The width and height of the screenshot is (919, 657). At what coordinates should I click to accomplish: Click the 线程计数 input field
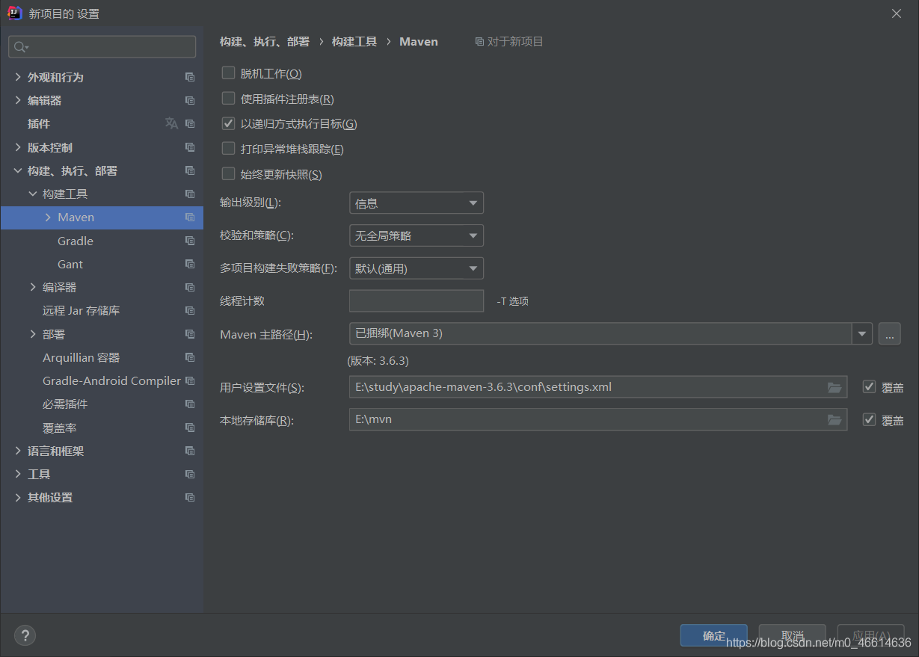(417, 300)
